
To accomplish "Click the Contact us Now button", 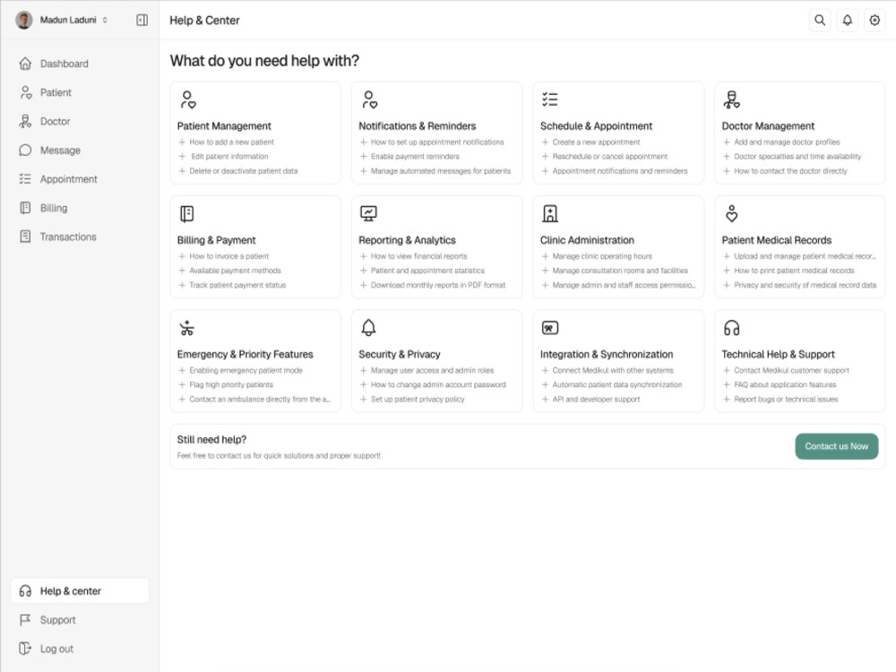I will 837,446.
